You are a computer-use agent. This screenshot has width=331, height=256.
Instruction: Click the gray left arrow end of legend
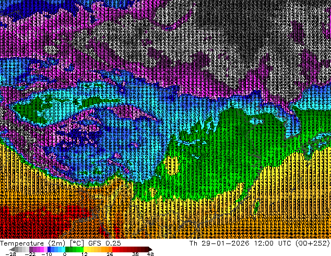coord(12,249)
